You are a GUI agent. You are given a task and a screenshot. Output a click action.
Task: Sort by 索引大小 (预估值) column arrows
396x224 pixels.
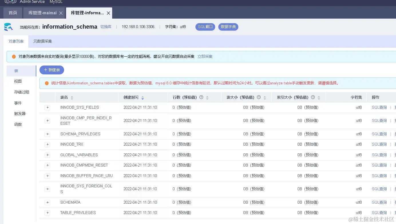[x=319, y=98]
